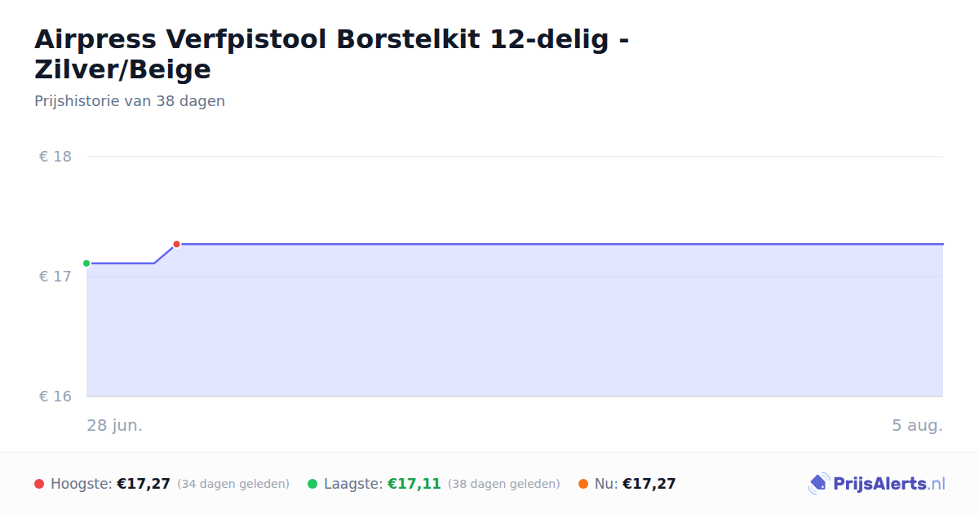
Task: Click the 34 dagen geleden note
Action: pos(233,484)
